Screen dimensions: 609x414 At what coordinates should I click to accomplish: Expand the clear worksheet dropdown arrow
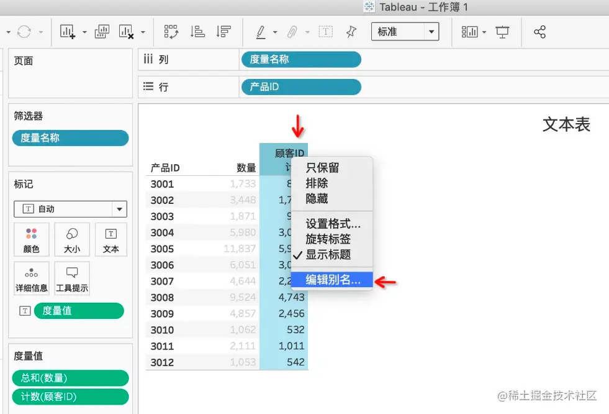[x=143, y=32]
